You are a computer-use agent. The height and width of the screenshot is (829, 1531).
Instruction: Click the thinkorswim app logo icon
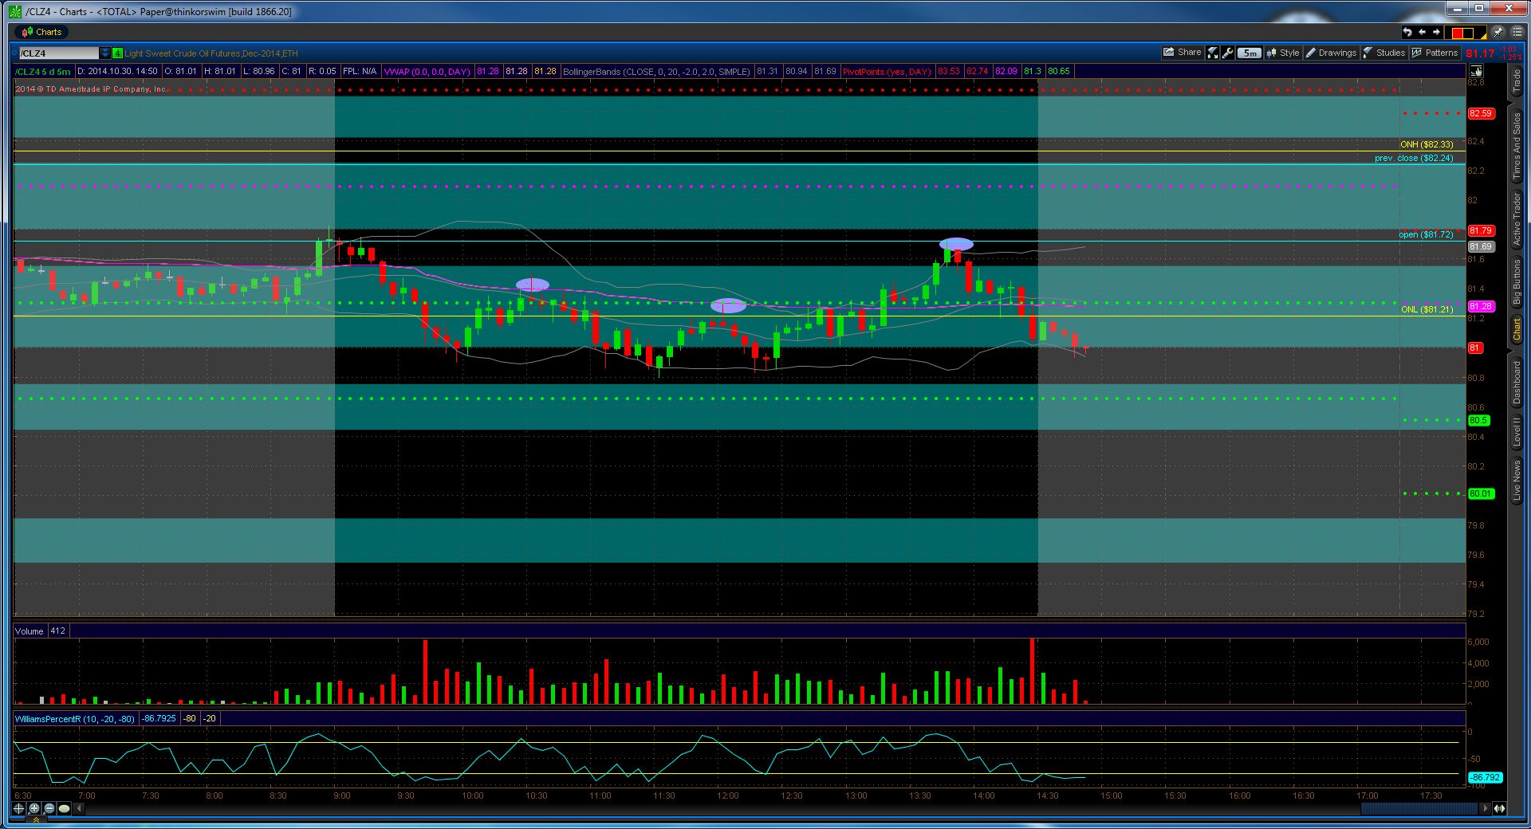click(x=15, y=11)
